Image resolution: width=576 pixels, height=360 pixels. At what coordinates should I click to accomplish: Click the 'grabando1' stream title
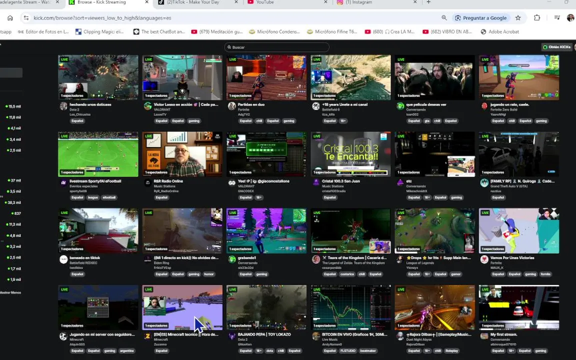(x=246, y=257)
